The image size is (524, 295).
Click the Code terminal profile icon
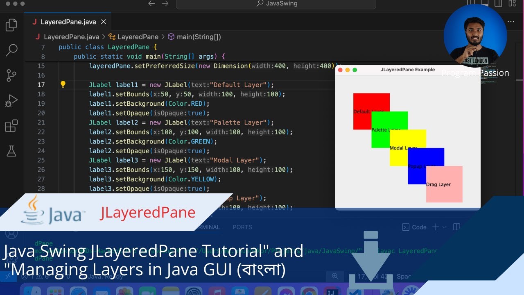tap(406, 227)
